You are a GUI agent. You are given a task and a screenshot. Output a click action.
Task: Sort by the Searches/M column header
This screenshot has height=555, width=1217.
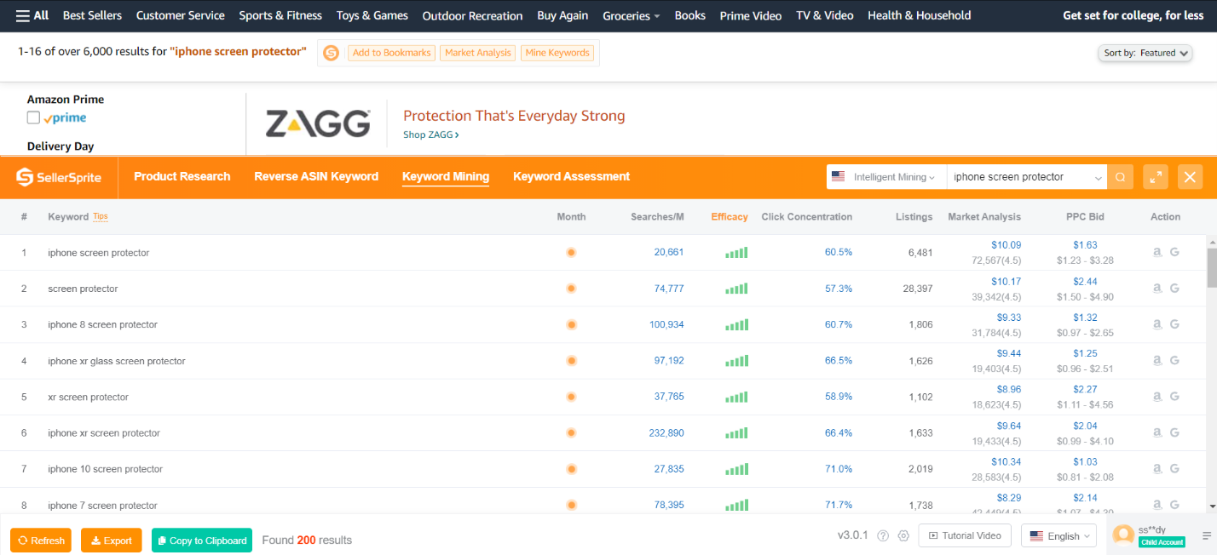click(x=657, y=217)
